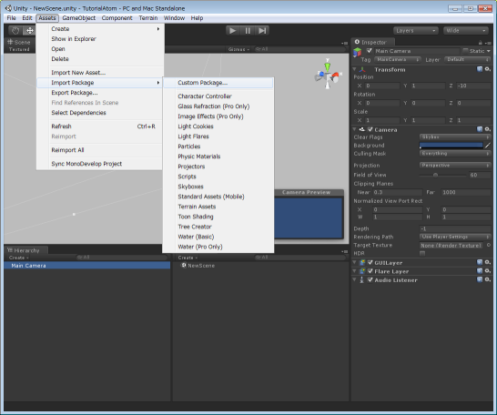Open Audio Listener help icon
Viewport: 497px width, 415px height.
pyautogui.click(x=480, y=279)
